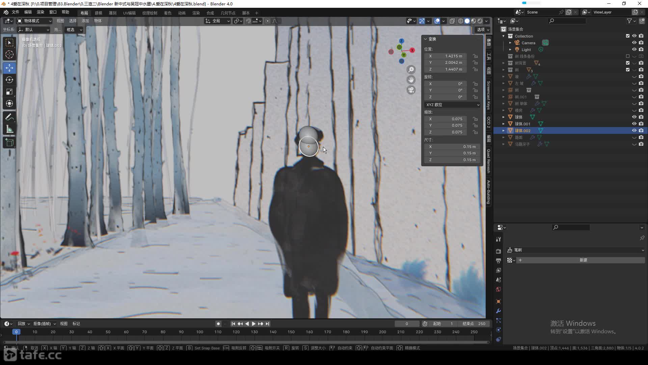The height and width of the screenshot is (365, 648).
Task: Open the 物体模式 mode dropdown
Action: click(34, 21)
